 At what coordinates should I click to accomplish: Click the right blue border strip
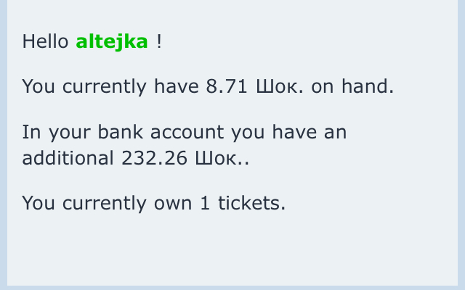click(x=461, y=145)
